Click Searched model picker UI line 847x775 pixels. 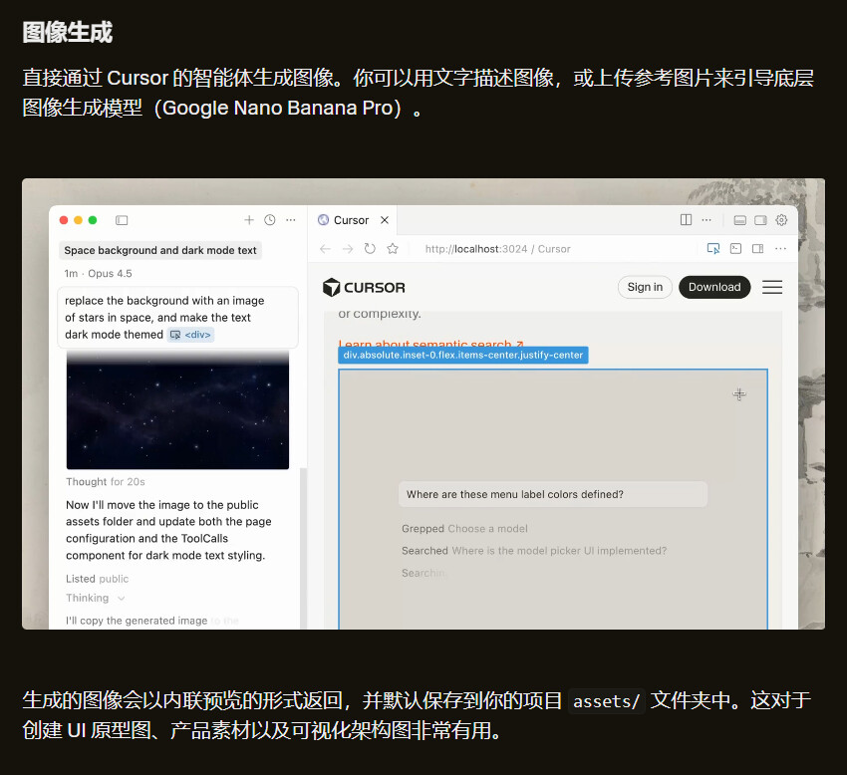pyautogui.click(x=534, y=551)
